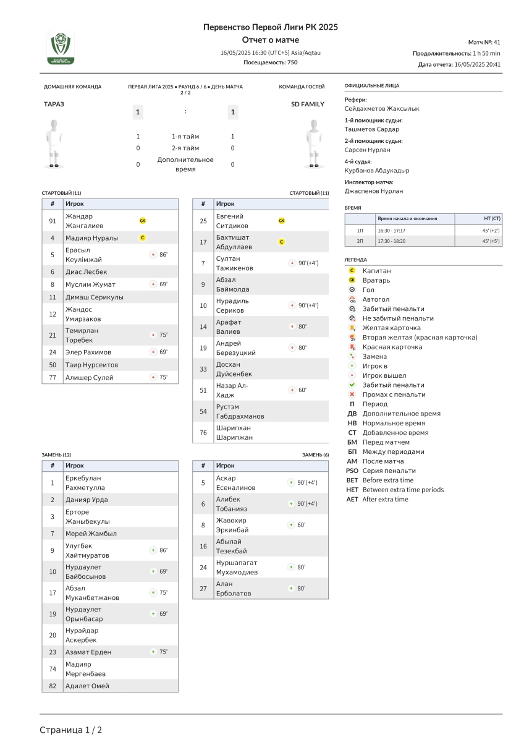Click the goalkeeper badge beside Евгений Ситдиков
Viewport: 524px width, 742px height.
coord(282,221)
